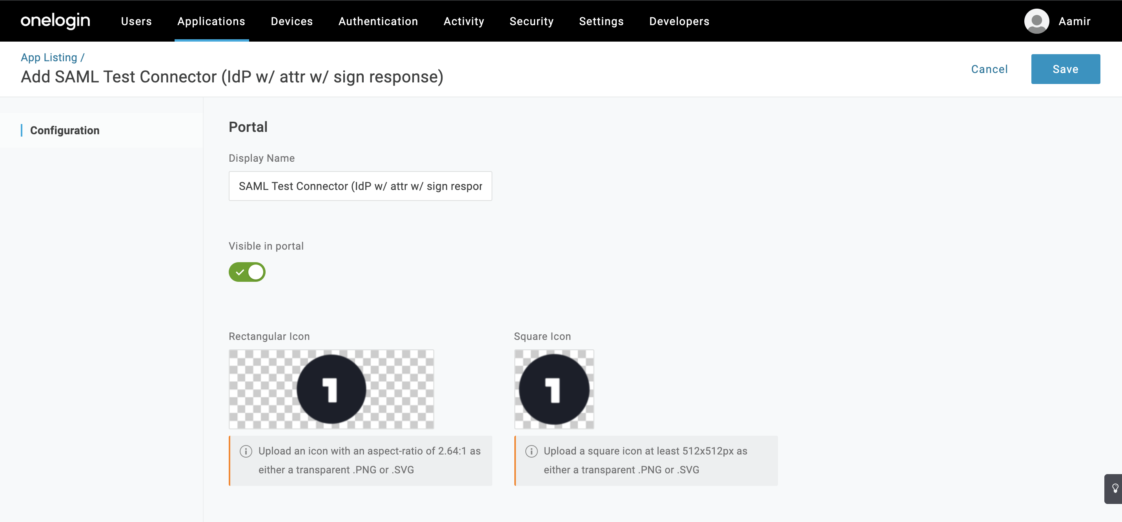Navigate to the Developers menu

pyautogui.click(x=679, y=21)
